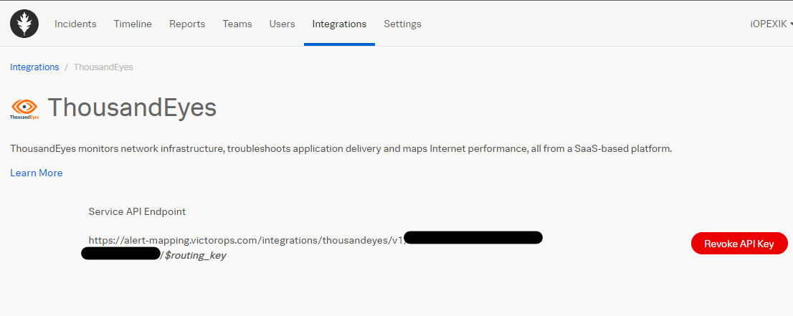Expand the iOPEXIK account dropdown
The height and width of the screenshot is (316, 793).
coord(771,24)
